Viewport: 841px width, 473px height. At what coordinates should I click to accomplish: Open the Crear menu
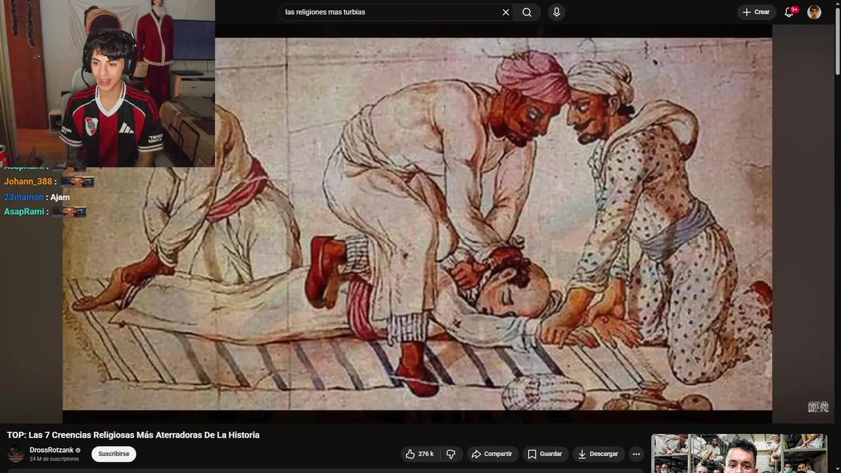756,12
